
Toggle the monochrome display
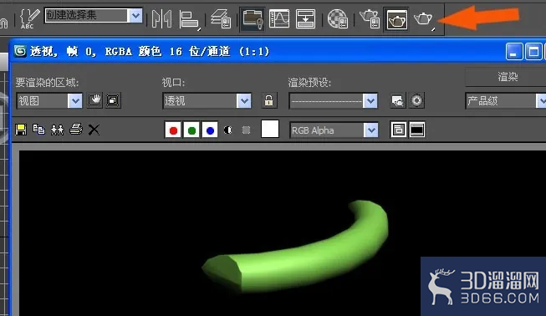click(x=246, y=130)
